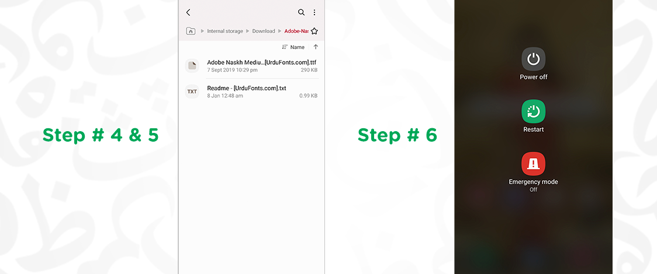The image size is (657, 274).
Task: Tap the Adobe Naskh font file icon
Action: (192, 66)
